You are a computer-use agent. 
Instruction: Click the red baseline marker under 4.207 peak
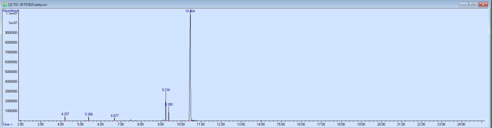65,121
